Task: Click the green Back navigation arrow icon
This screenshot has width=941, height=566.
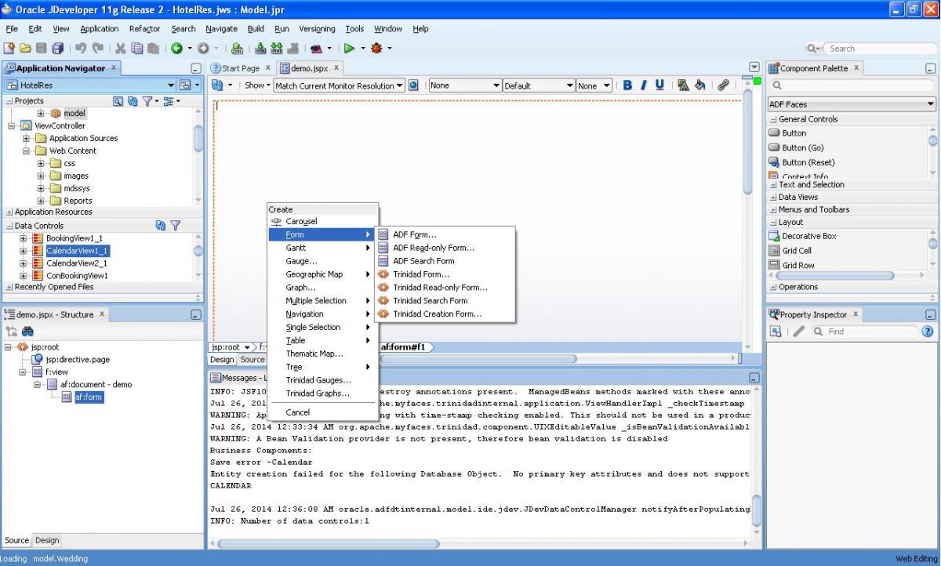Action: tap(177, 49)
